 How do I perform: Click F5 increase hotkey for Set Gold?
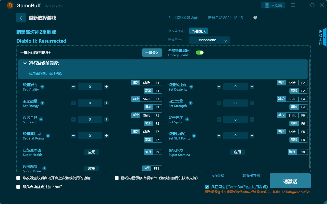point(153,123)
